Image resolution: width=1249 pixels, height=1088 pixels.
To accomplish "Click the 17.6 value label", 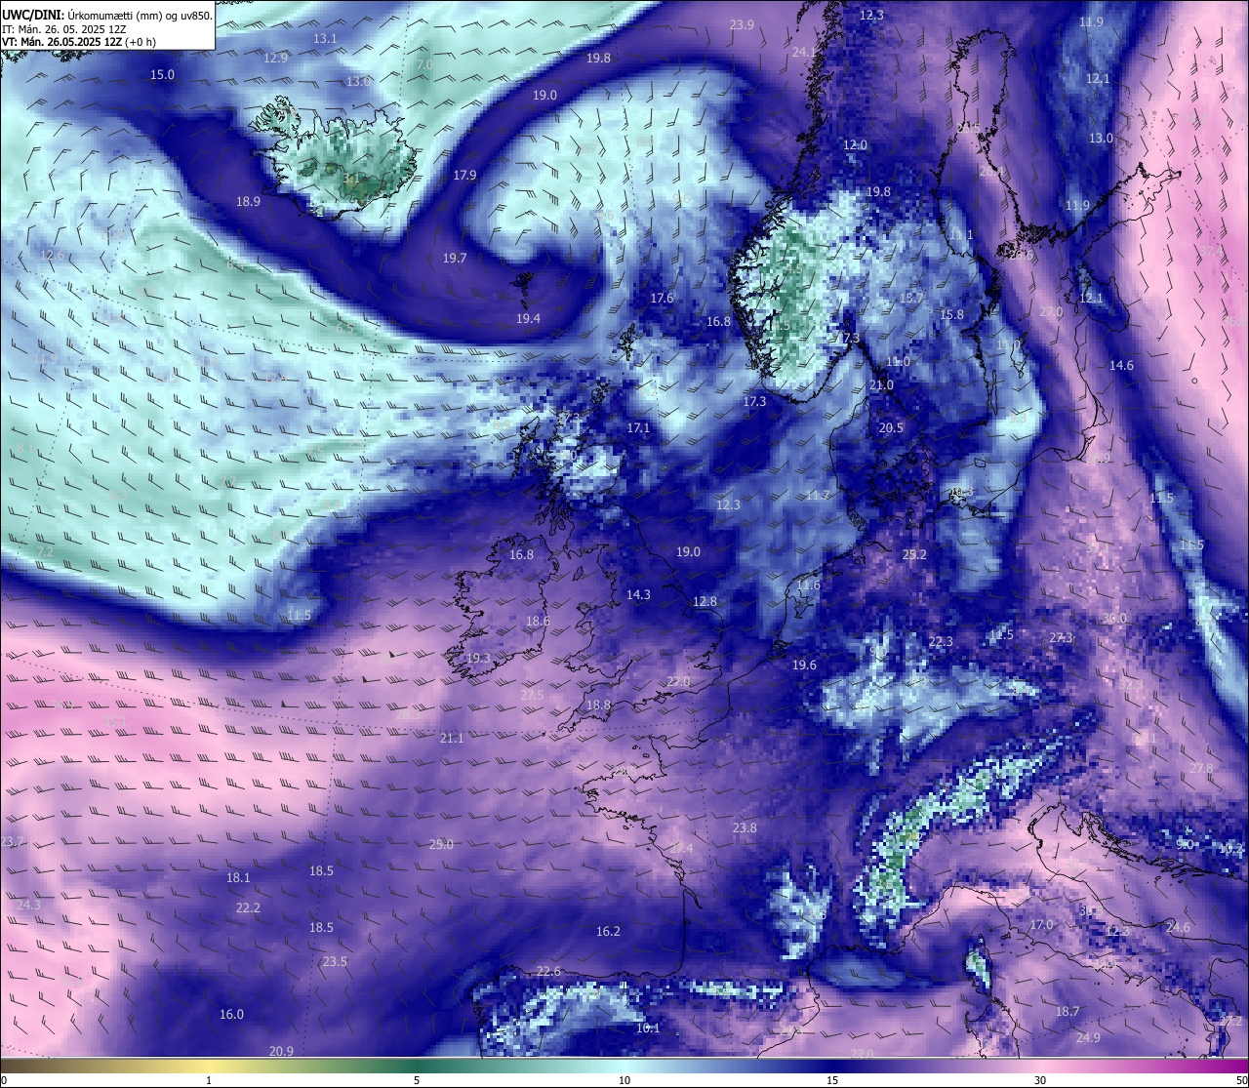I will tap(662, 299).
